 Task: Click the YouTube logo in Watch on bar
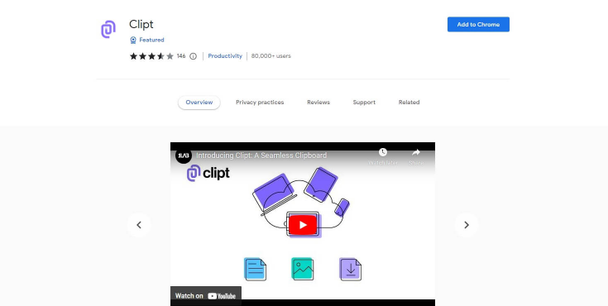click(x=222, y=296)
